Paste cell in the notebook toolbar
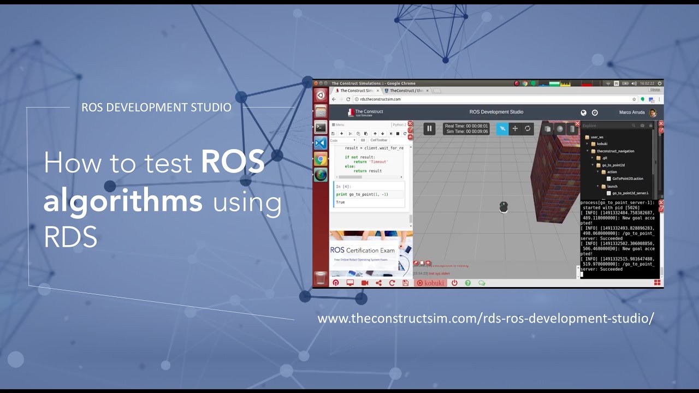Image resolution: width=699 pixels, height=393 pixels. coord(366,134)
